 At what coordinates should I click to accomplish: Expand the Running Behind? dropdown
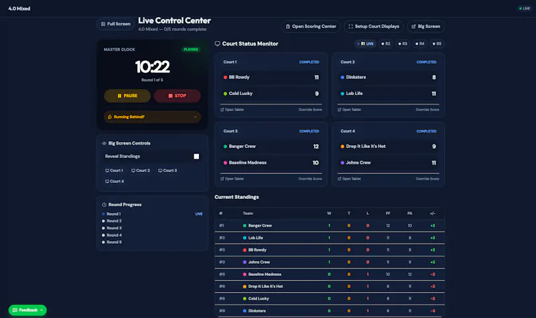(152, 116)
